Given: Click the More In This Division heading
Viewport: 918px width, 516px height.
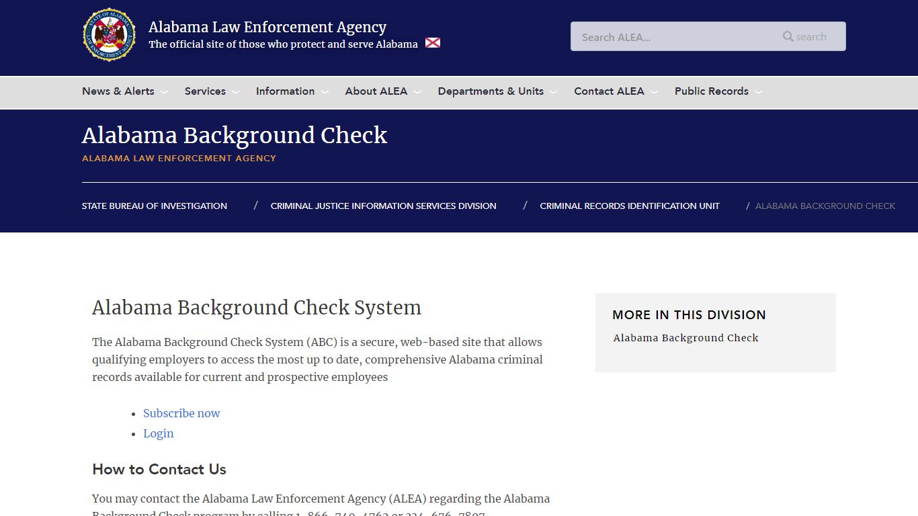Looking at the screenshot, I should (x=689, y=314).
